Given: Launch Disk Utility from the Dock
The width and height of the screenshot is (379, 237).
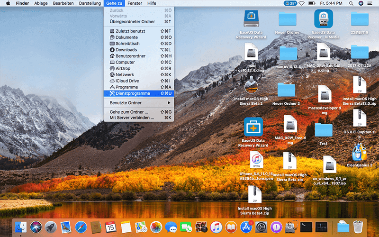Looking at the screenshot, I should (291, 227).
